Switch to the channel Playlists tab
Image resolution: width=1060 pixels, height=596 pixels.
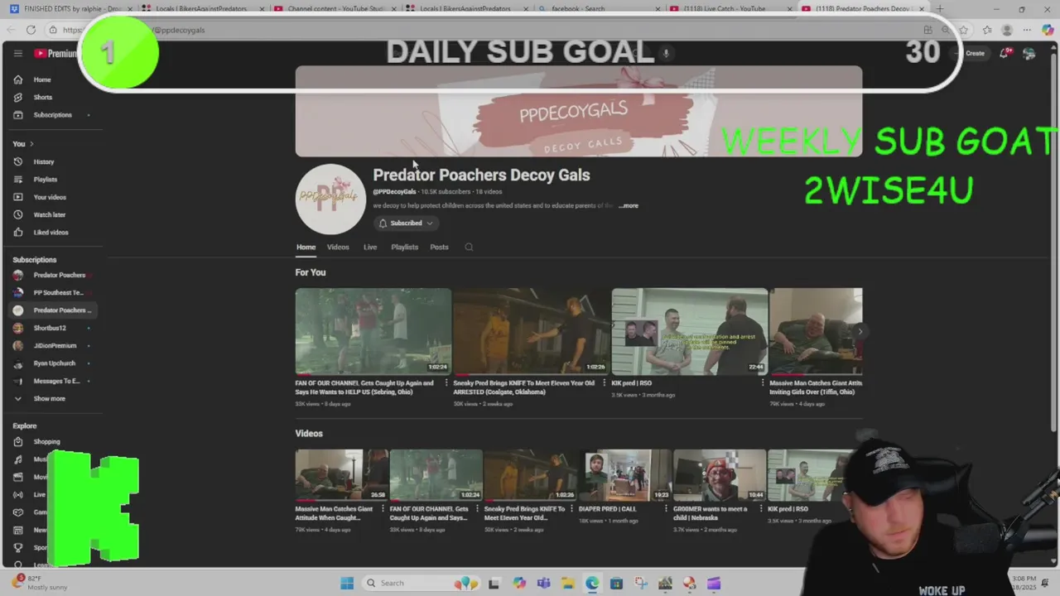pos(404,247)
